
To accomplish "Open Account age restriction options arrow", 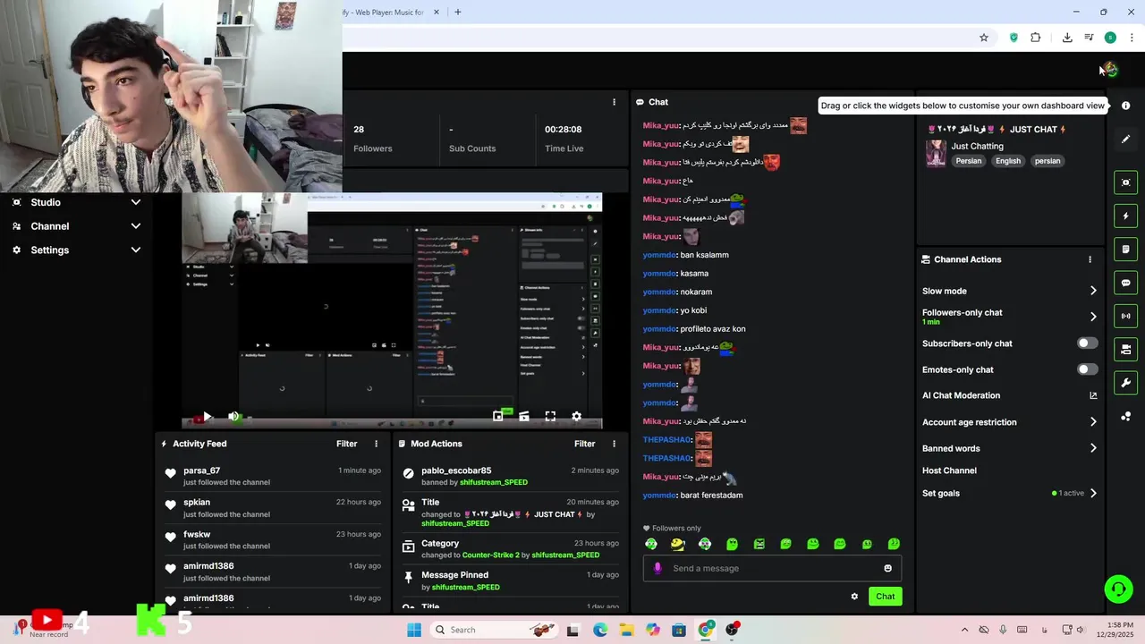I will tap(1093, 422).
